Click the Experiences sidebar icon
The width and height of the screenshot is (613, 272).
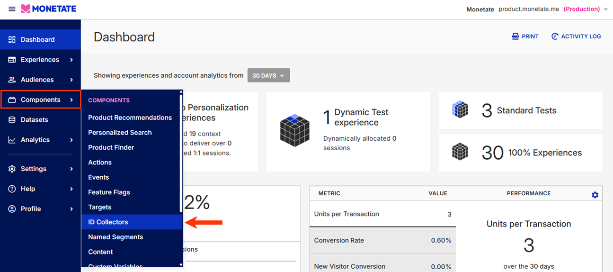(12, 60)
